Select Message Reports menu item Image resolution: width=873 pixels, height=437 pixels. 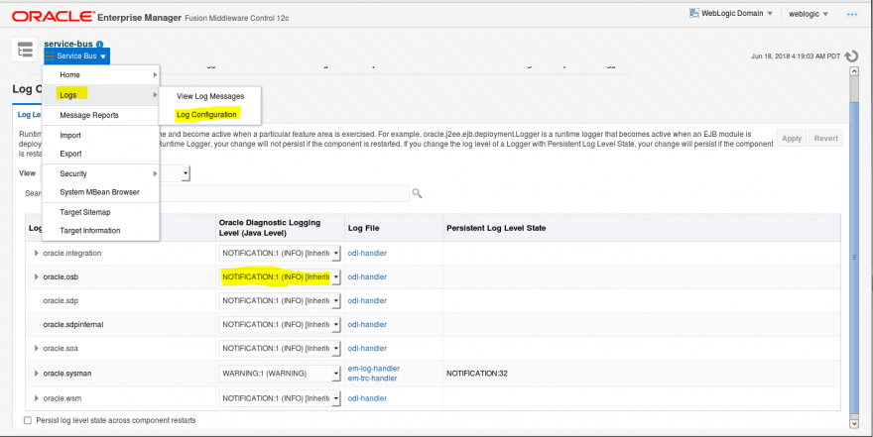coord(101,115)
